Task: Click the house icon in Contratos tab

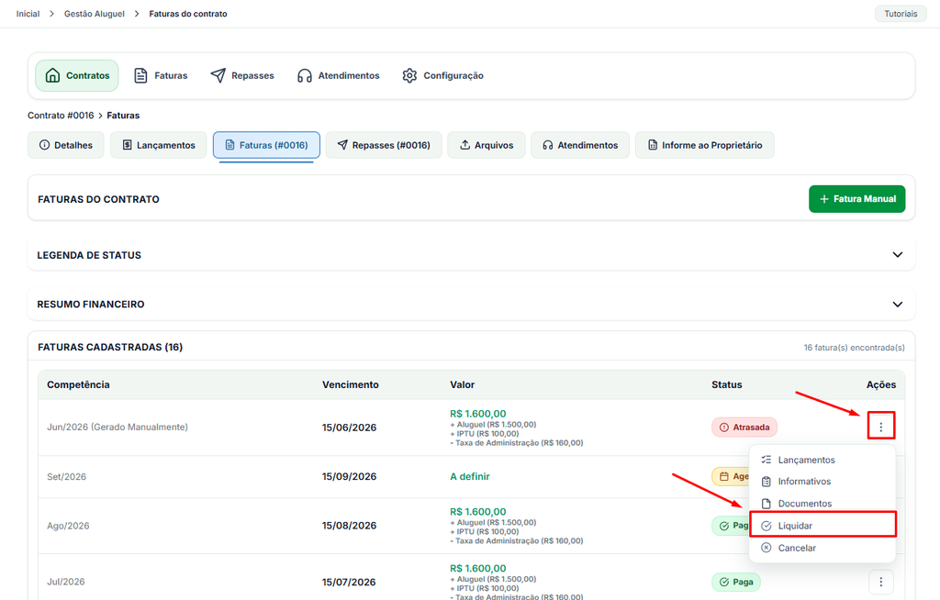Action: [x=52, y=75]
